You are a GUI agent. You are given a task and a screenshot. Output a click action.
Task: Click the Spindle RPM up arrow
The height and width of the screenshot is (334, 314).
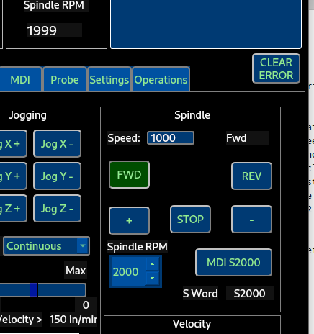coord(152,264)
